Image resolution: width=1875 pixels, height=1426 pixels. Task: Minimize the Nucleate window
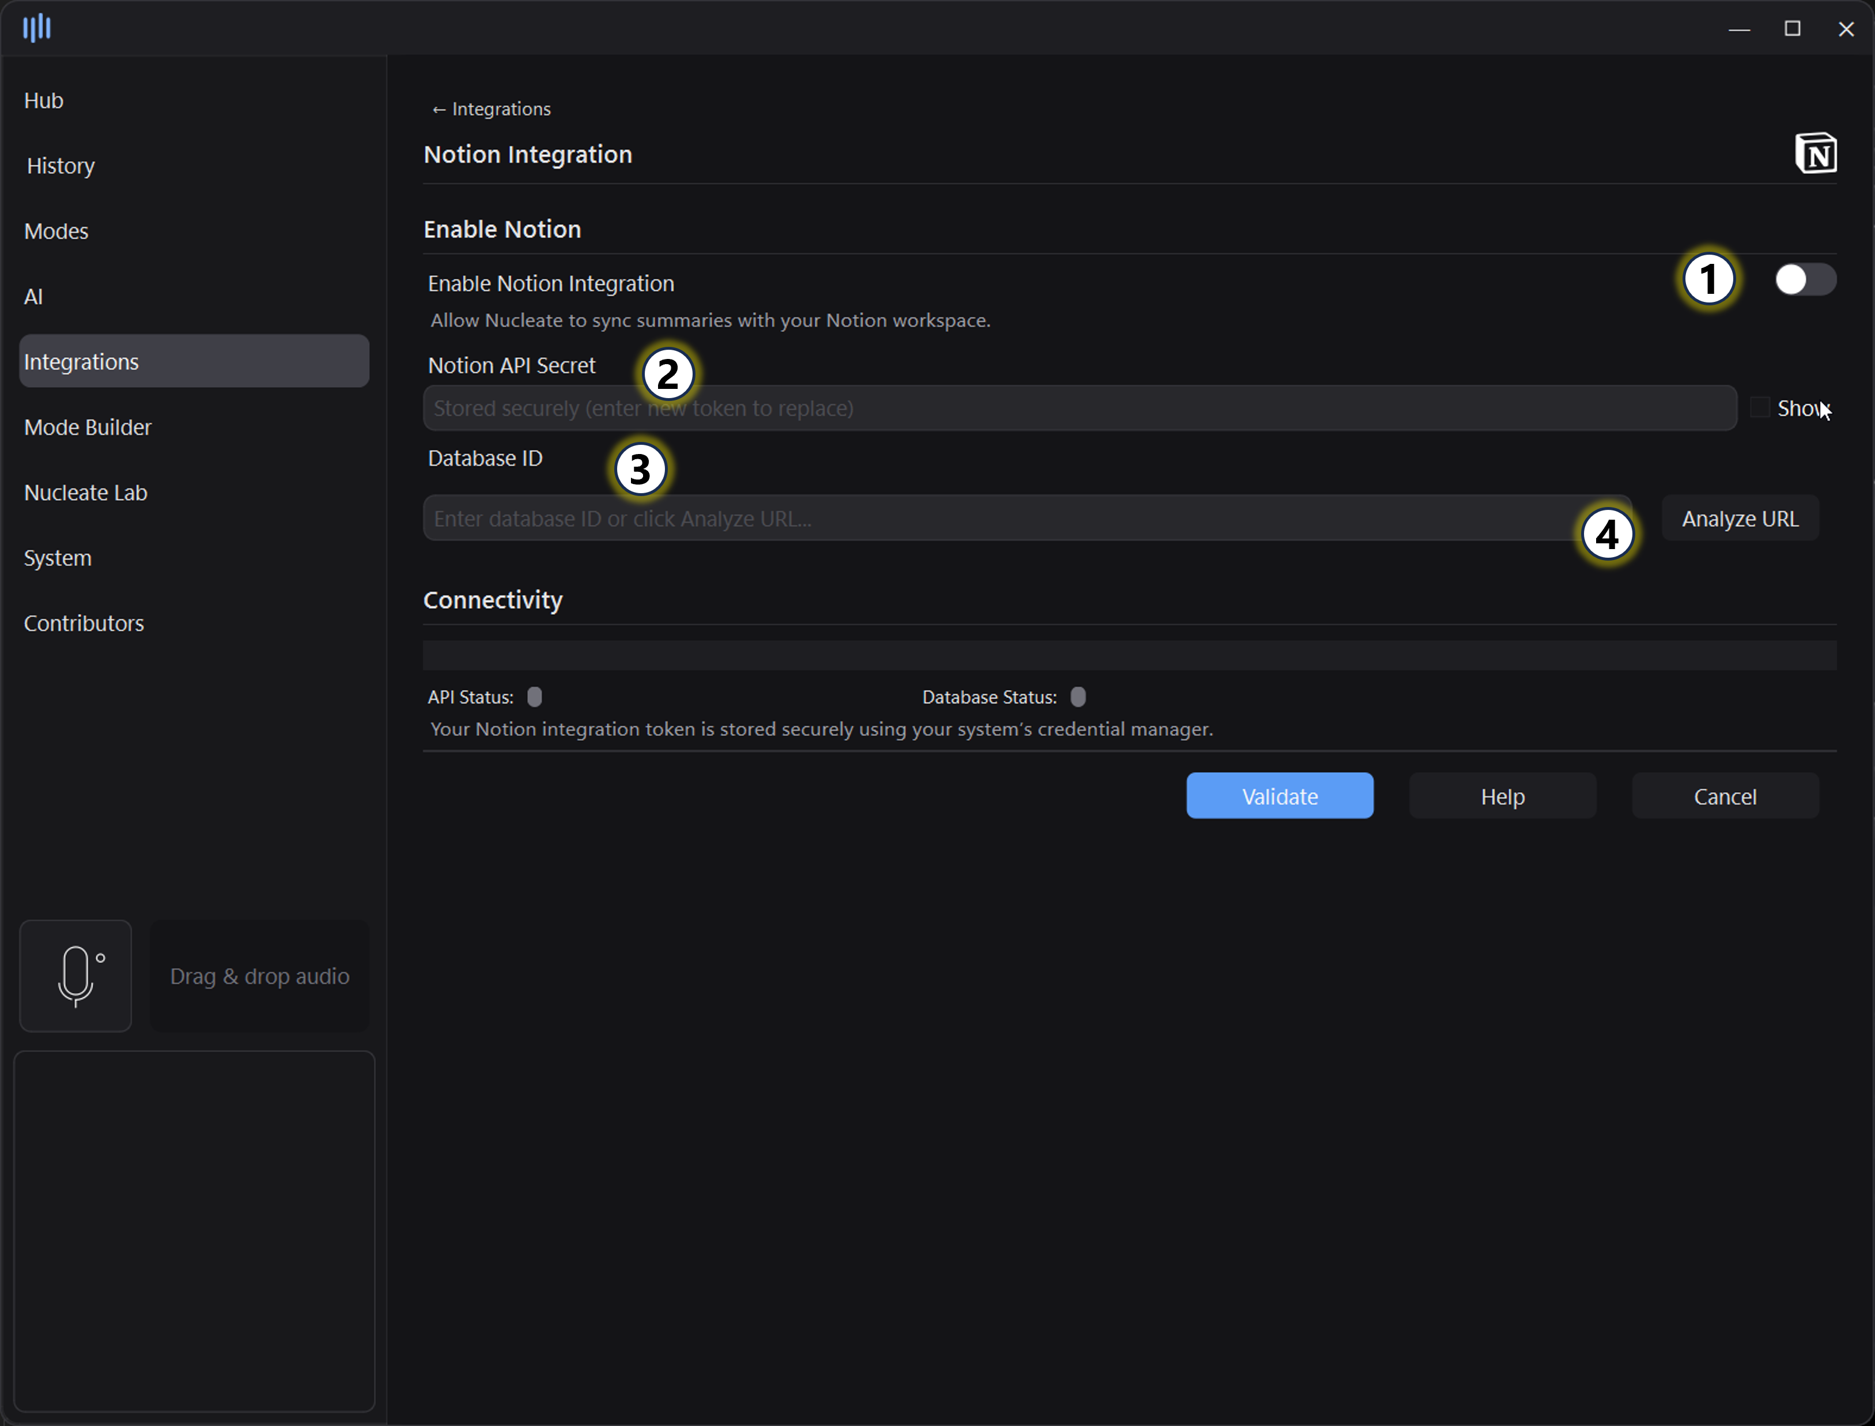[1739, 29]
